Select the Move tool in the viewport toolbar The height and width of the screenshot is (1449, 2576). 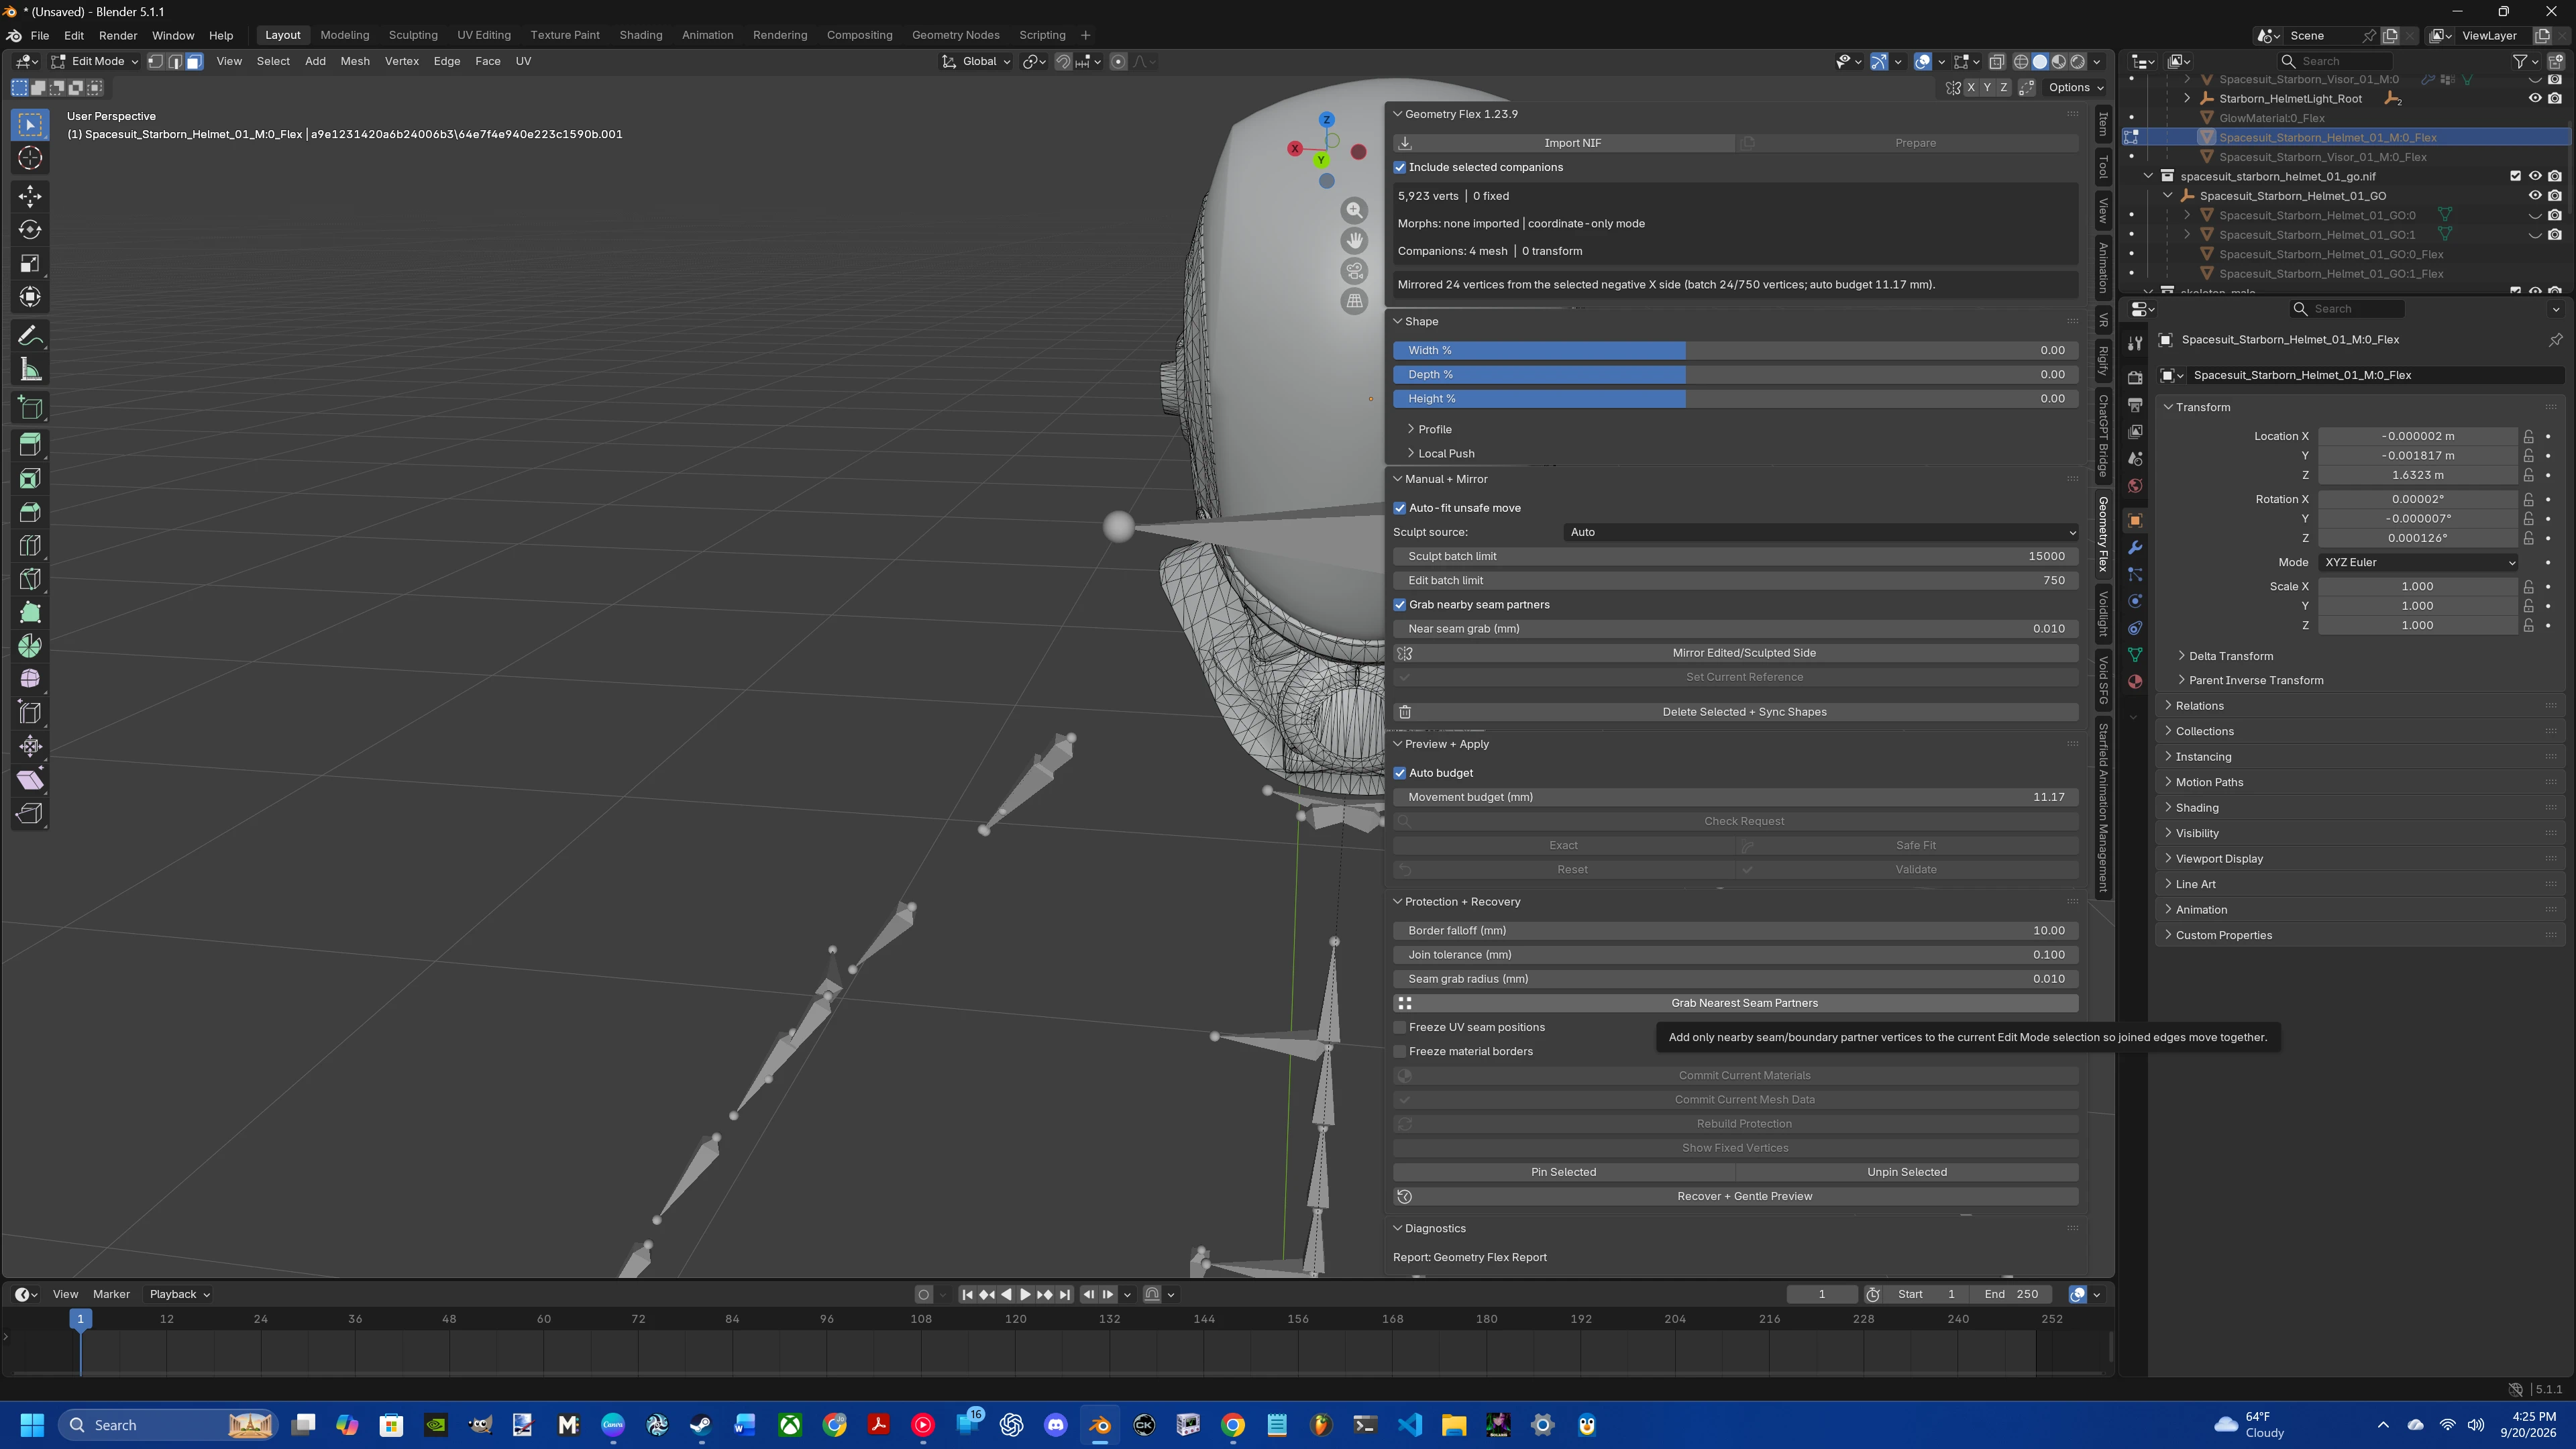(30, 196)
